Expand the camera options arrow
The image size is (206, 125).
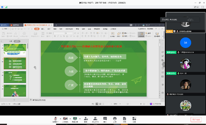(70, 119)
